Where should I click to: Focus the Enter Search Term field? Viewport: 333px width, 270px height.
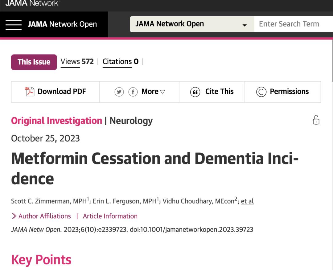pos(294,24)
